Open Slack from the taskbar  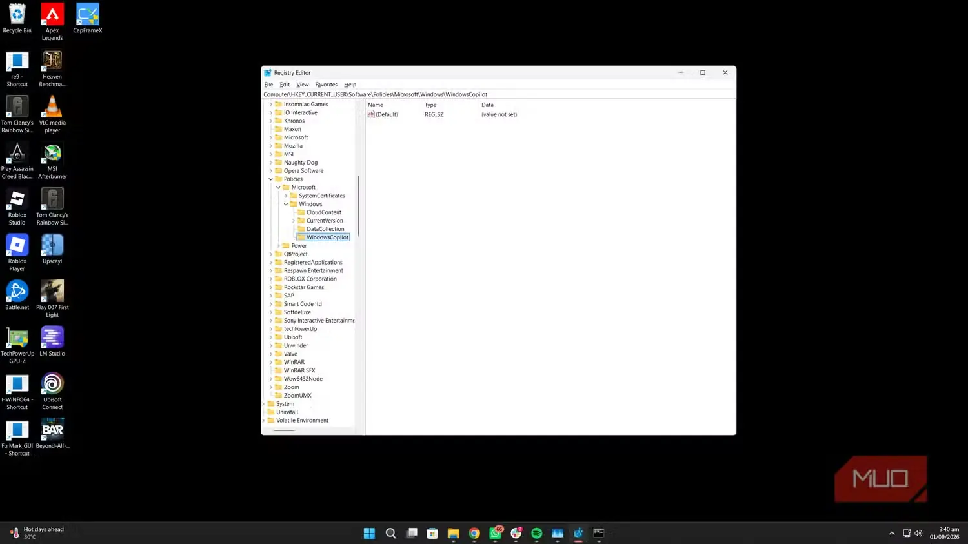coord(516,533)
